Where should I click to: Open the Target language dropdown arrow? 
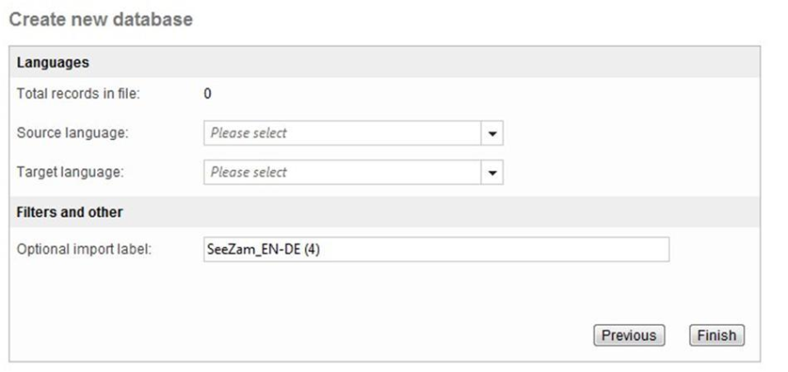click(x=492, y=172)
